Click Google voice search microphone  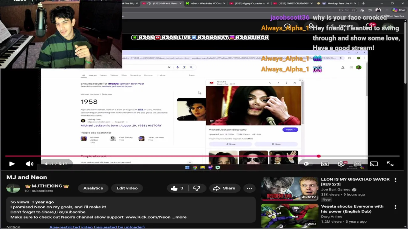(x=177, y=67)
